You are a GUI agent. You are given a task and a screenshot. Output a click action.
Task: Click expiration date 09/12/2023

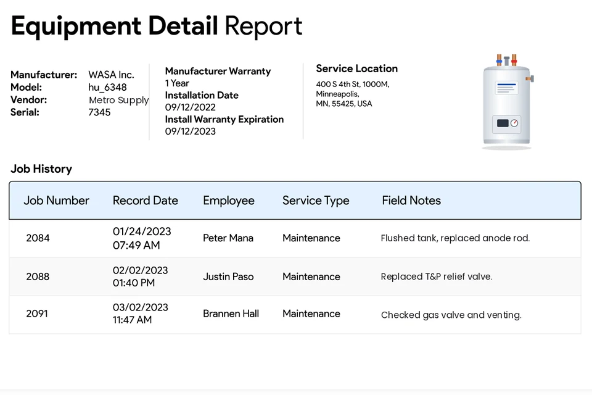[x=191, y=131]
